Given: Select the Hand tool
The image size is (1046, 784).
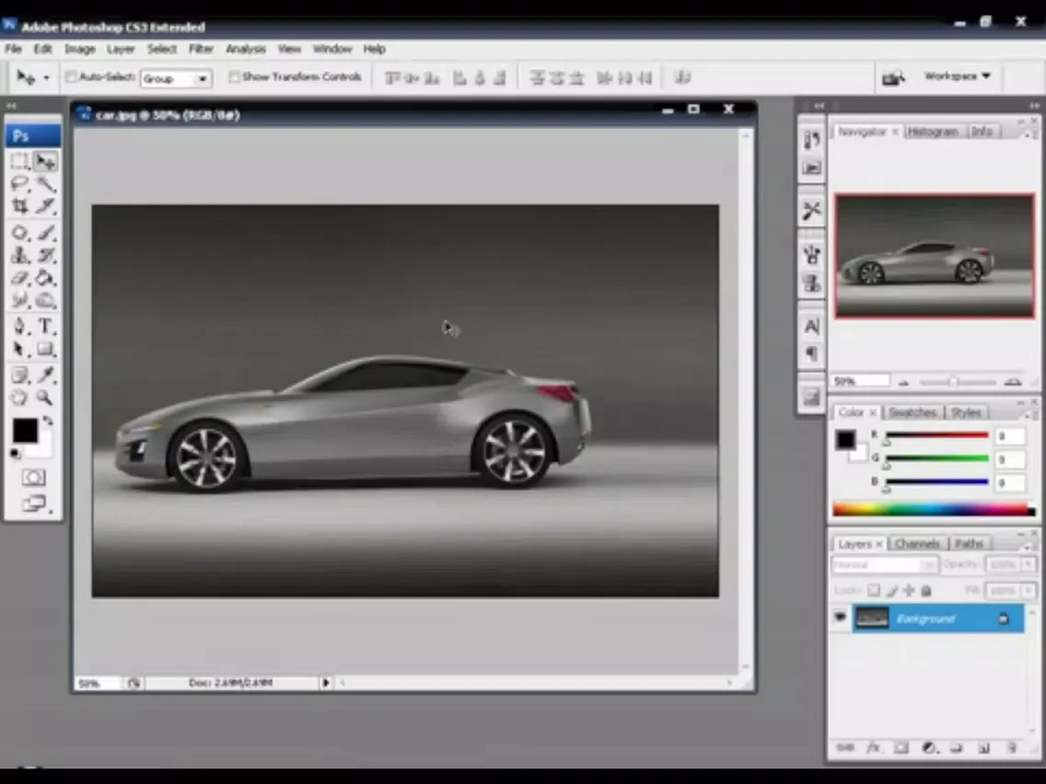Looking at the screenshot, I should pyautogui.click(x=20, y=398).
